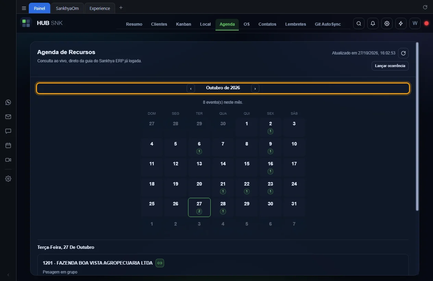Screen dimensions: 433x281
Task: Select October 16 in the calendar
Action: pos(270,167)
